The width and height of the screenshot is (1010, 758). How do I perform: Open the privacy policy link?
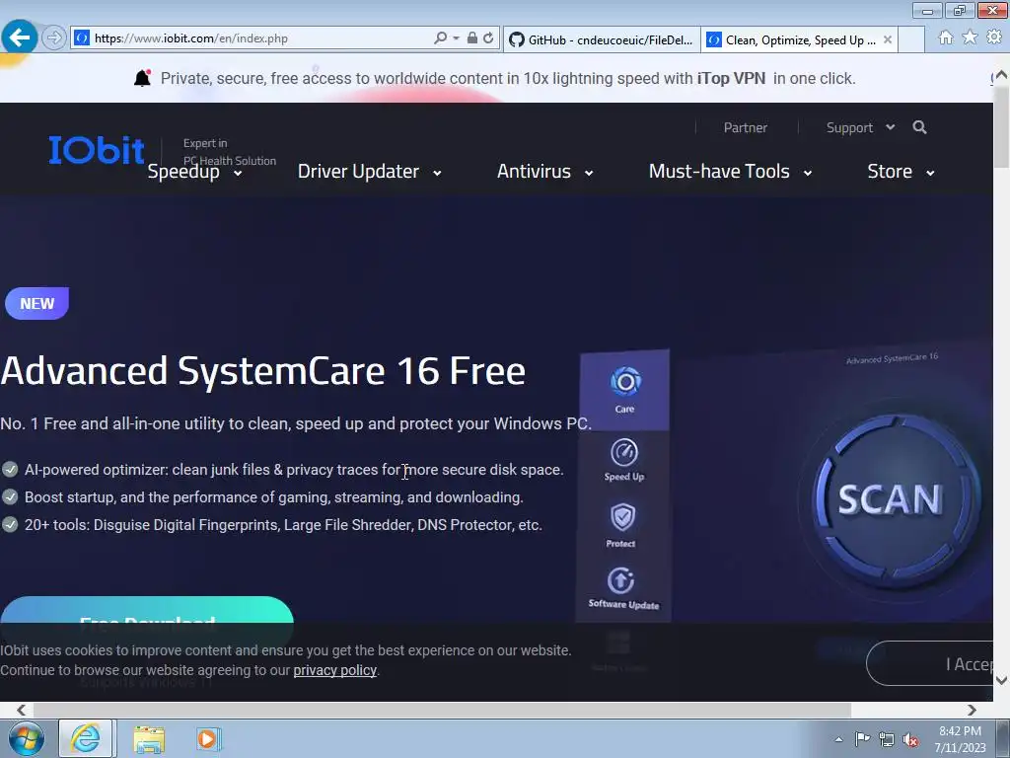point(335,670)
